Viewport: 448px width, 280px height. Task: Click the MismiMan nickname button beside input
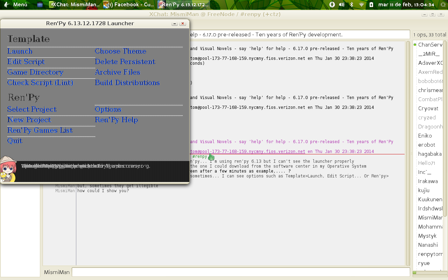click(57, 272)
